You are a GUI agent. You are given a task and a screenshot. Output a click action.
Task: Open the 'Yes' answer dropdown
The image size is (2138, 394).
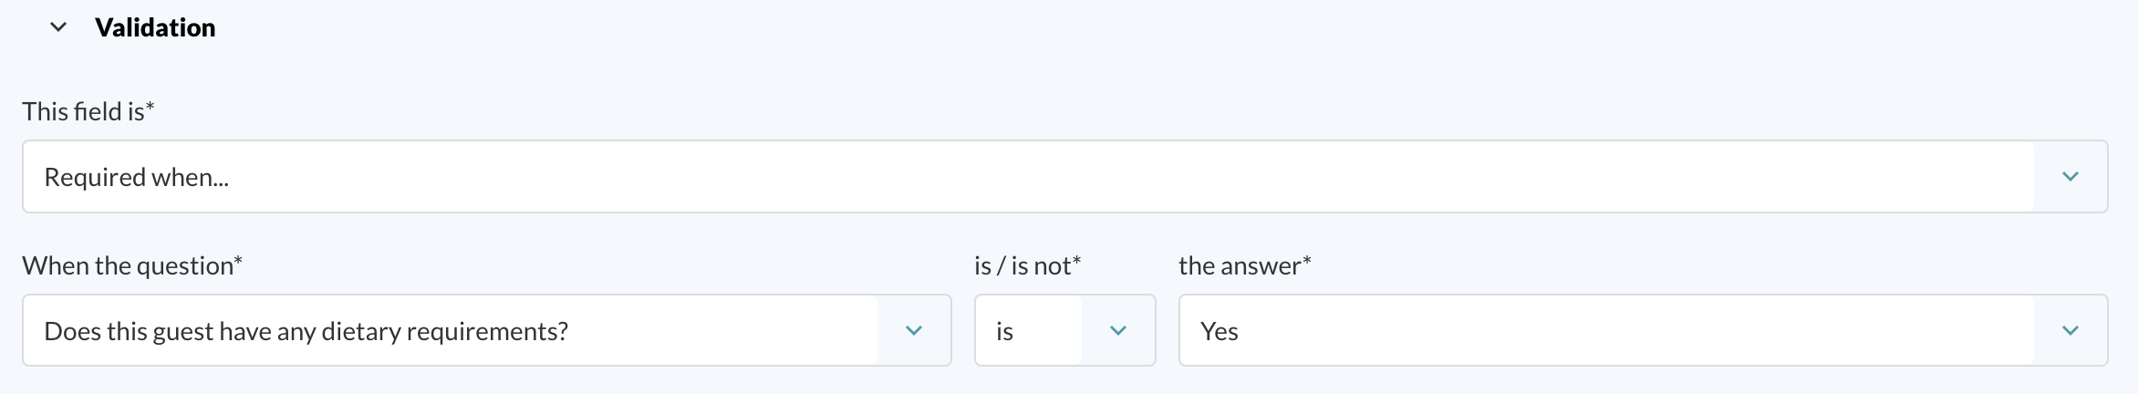tap(1643, 330)
